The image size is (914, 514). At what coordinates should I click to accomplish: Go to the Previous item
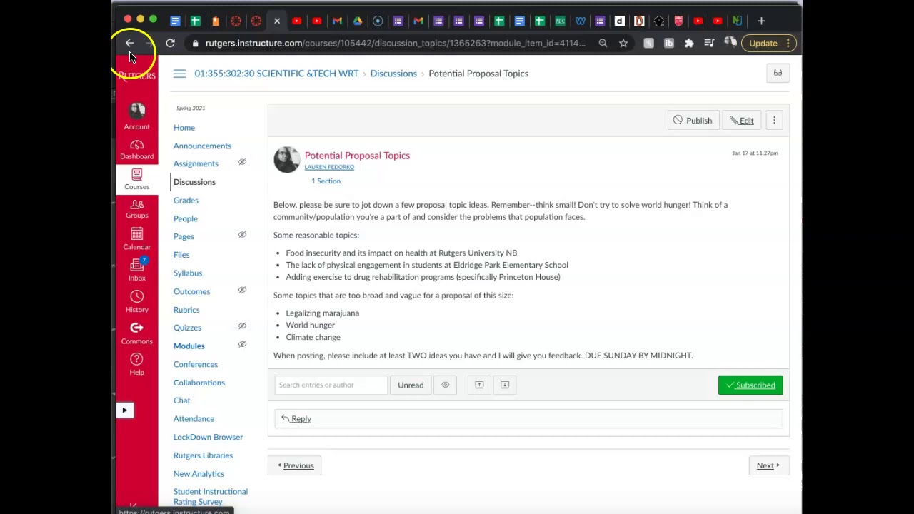[x=295, y=465]
